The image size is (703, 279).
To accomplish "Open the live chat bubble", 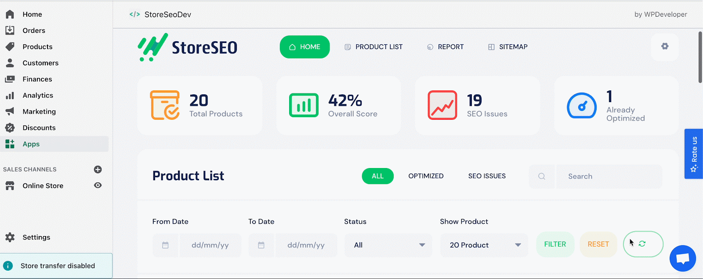I will coord(683,258).
